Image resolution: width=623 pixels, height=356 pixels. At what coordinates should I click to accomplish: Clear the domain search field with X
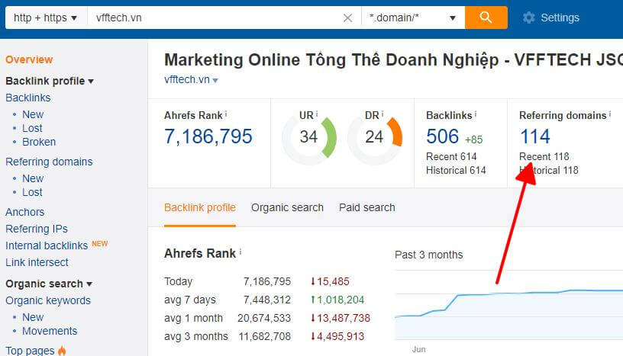347,18
